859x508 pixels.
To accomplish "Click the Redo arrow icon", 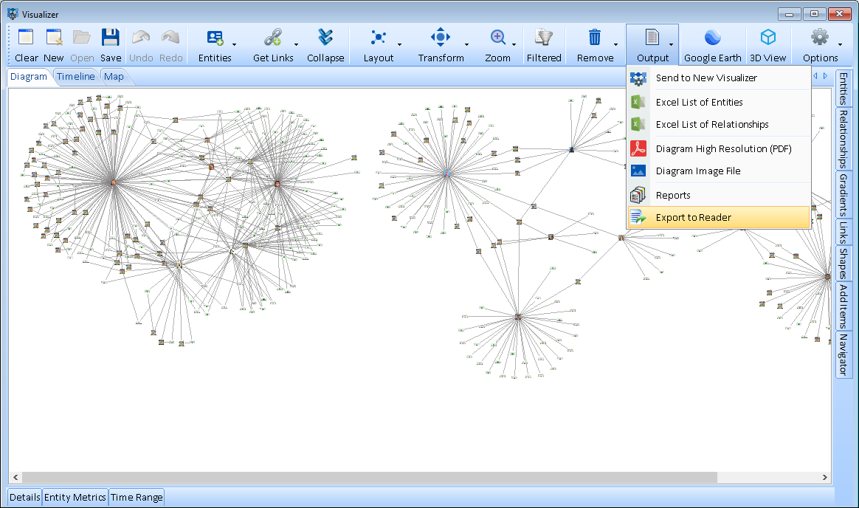I will 170,37.
